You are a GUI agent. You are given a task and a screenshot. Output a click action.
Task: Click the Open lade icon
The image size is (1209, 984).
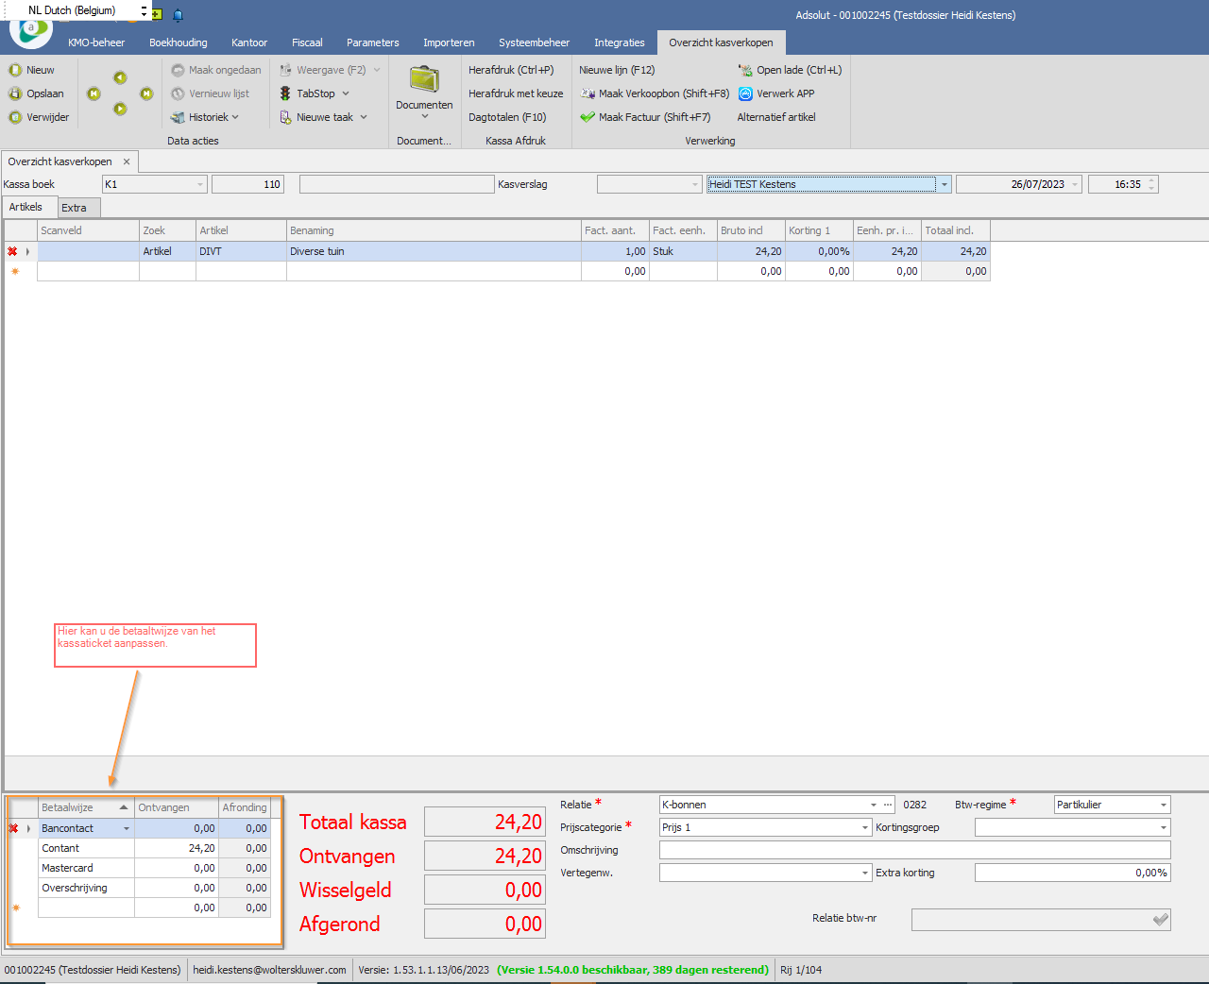pos(745,70)
